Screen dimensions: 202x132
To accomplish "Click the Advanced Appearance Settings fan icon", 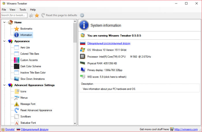I will [11, 85].
